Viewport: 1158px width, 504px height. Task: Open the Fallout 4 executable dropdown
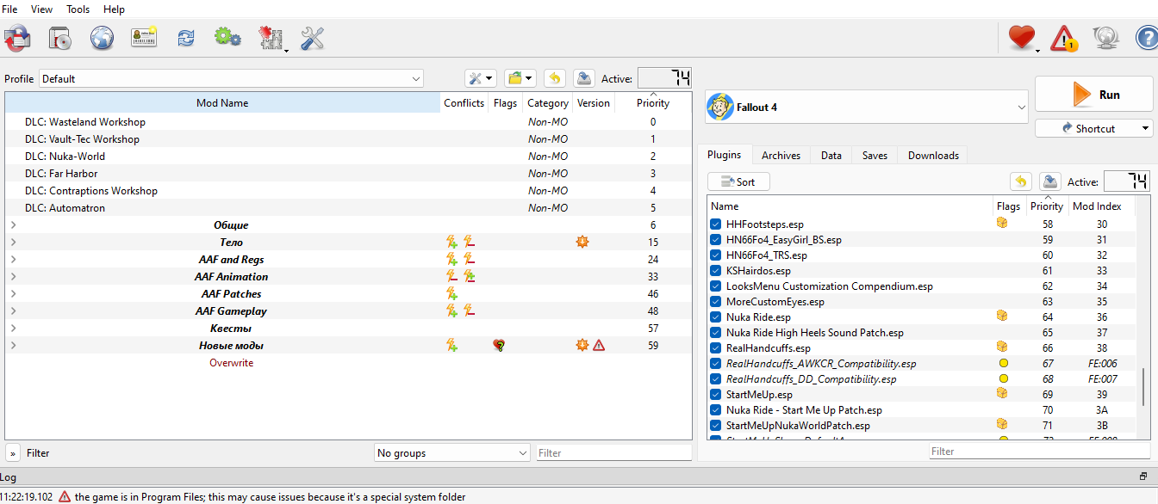pyautogui.click(x=868, y=108)
